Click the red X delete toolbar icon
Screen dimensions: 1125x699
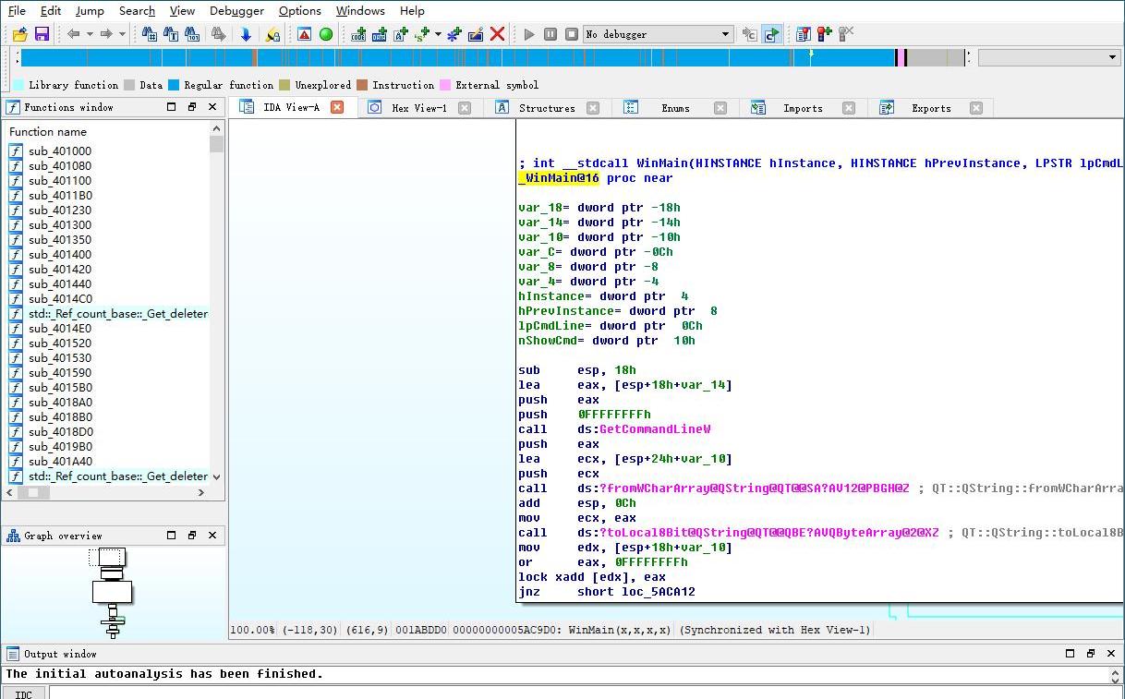497,34
